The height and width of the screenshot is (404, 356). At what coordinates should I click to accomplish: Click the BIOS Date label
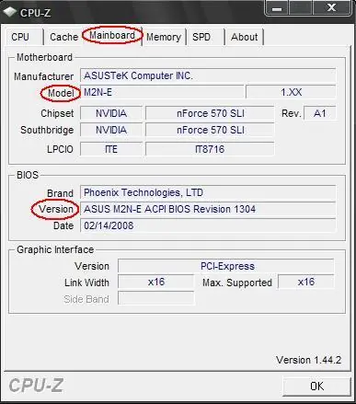pyautogui.click(x=63, y=225)
